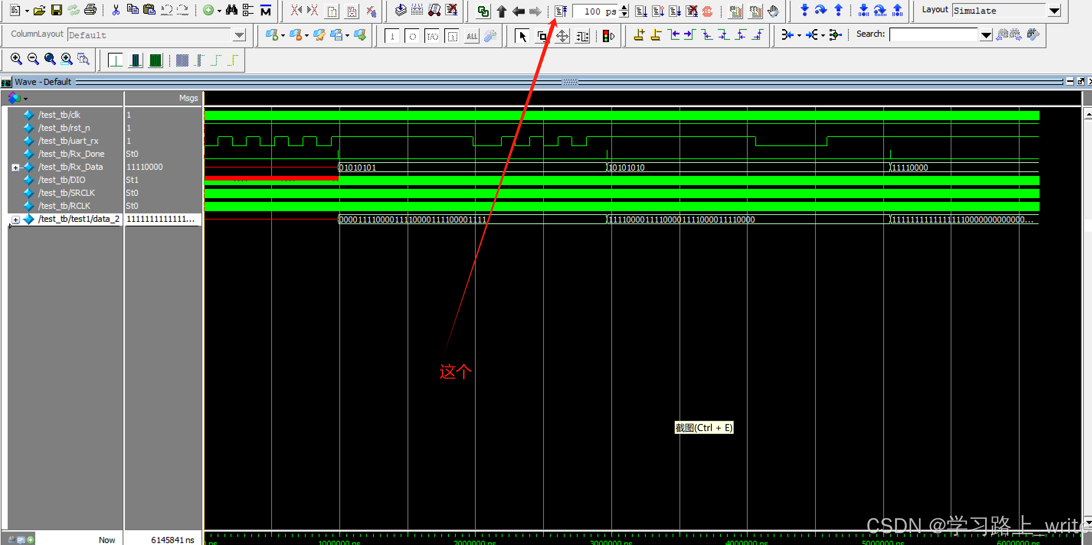Click the Insert Cursor yellow icon
This screenshot has width=1092, height=545.
coord(639,36)
